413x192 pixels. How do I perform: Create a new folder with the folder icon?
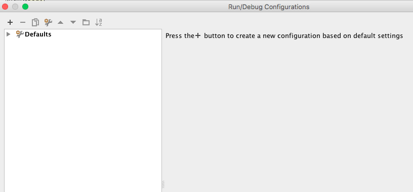(x=86, y=22)
